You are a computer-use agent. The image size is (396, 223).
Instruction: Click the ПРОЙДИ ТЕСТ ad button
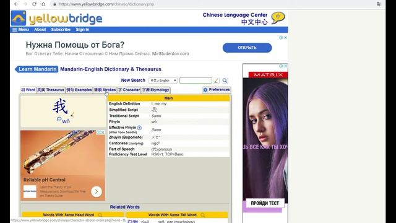(x=265, y=203)
